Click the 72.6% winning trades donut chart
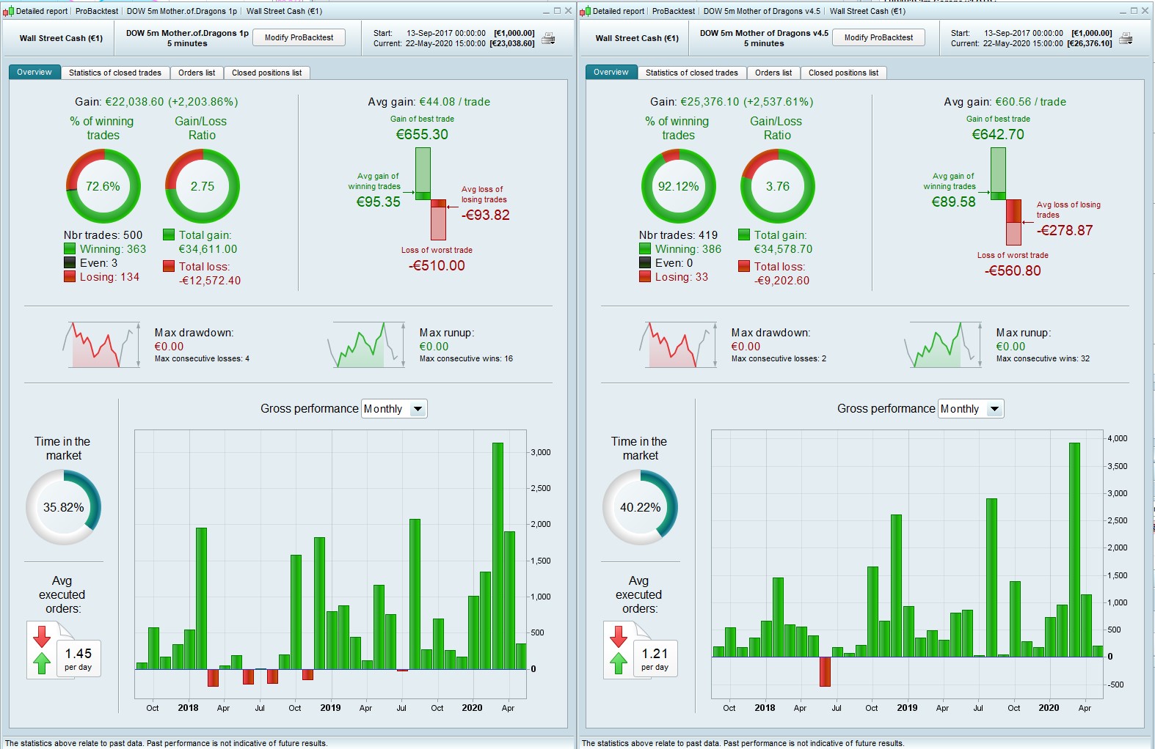The width and height of the screenshot is (1155, 749). (103, 186)
